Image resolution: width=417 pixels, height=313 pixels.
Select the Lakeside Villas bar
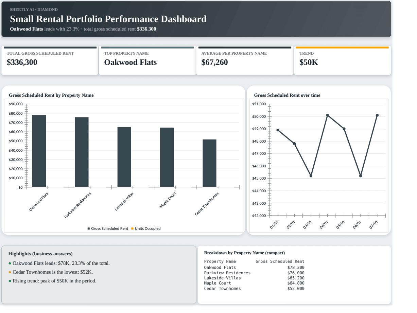pos(124,157)
